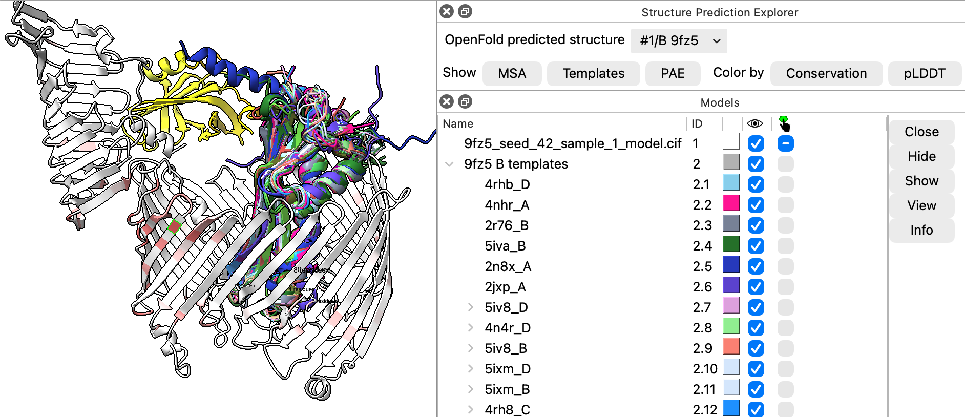The height and width of the screenshot is (417, 965).
Task: Toggle visibility of 2r76_B
Action: click(x=756, y=225)
